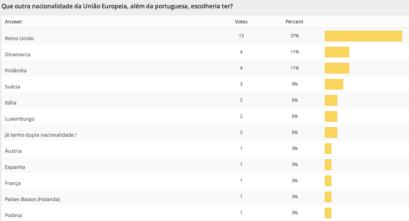Click the poll question title text

click(117, 7)
